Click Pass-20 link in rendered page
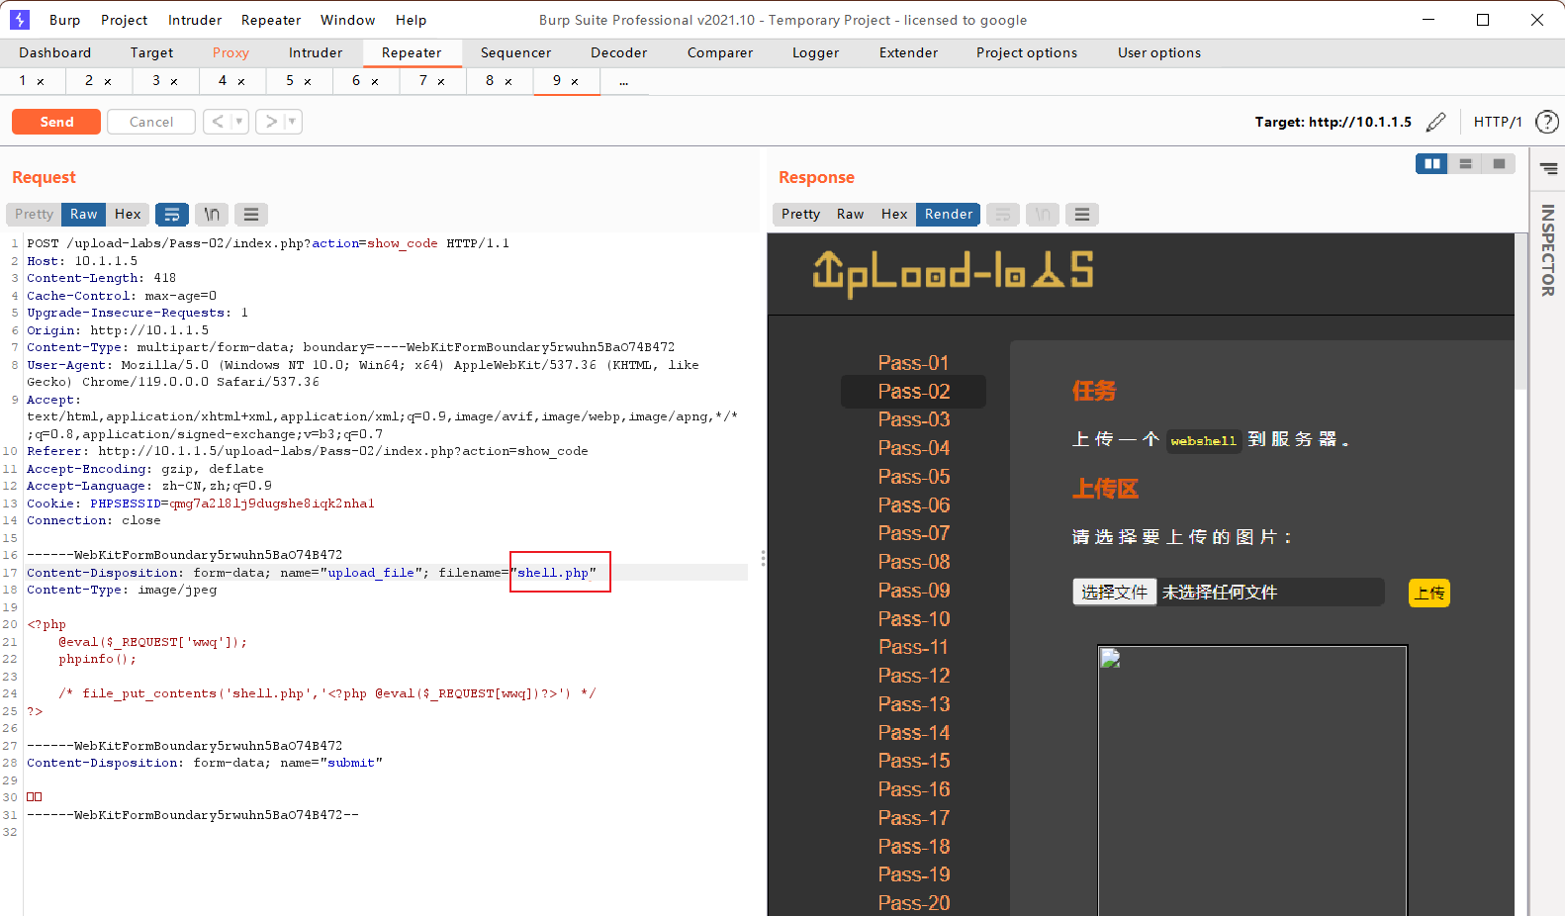Image resolution: width=1565 pixels, height=916 pixels. point(913,903)
